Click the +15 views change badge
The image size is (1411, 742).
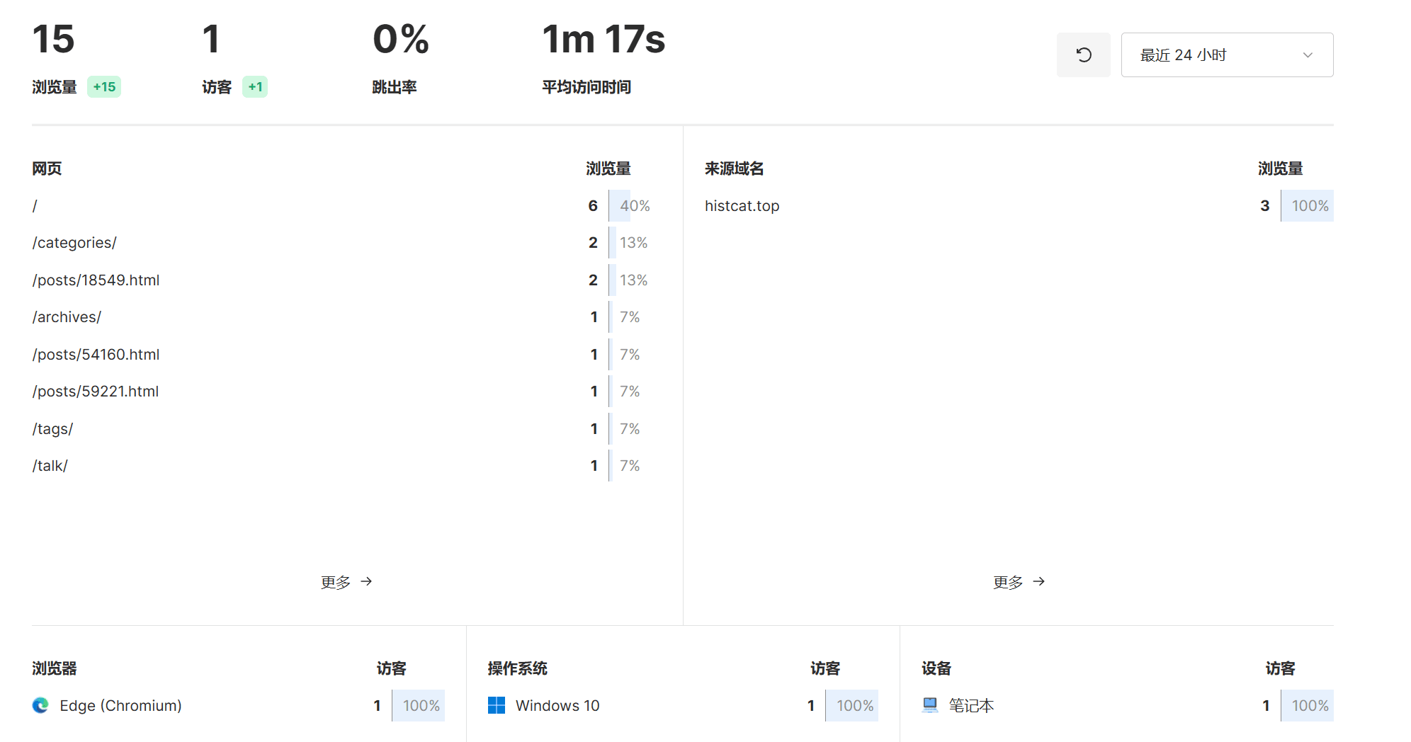(104, 87)
